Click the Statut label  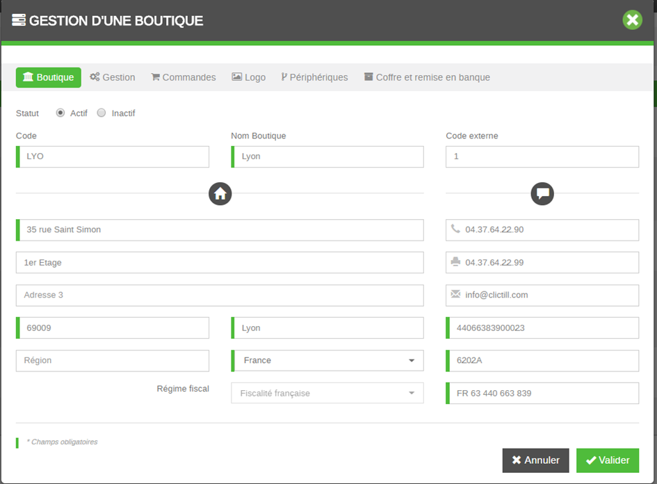pyautogui.click(x=27, y=113)
